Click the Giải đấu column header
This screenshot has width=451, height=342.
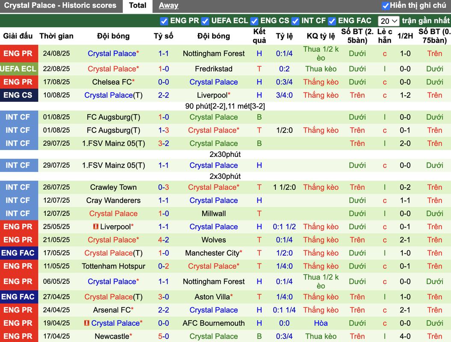coord(18,36)
